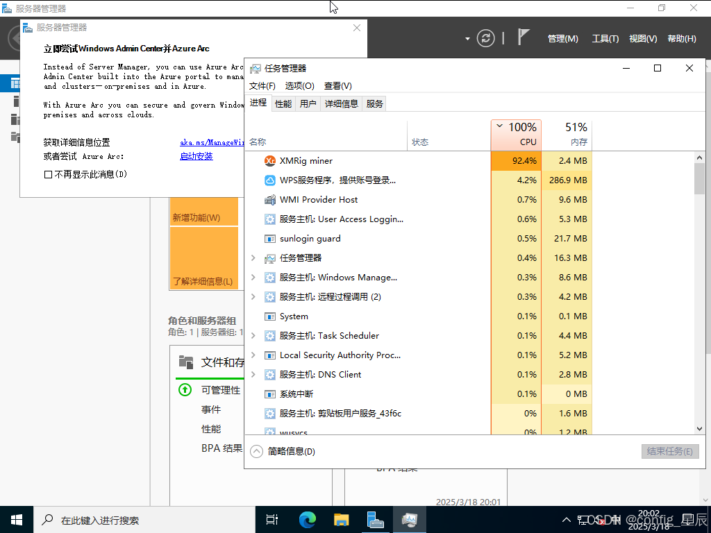Screen dimensions: 711x533
Task: Sort processes by the CPU column
Action: (516, 135)
